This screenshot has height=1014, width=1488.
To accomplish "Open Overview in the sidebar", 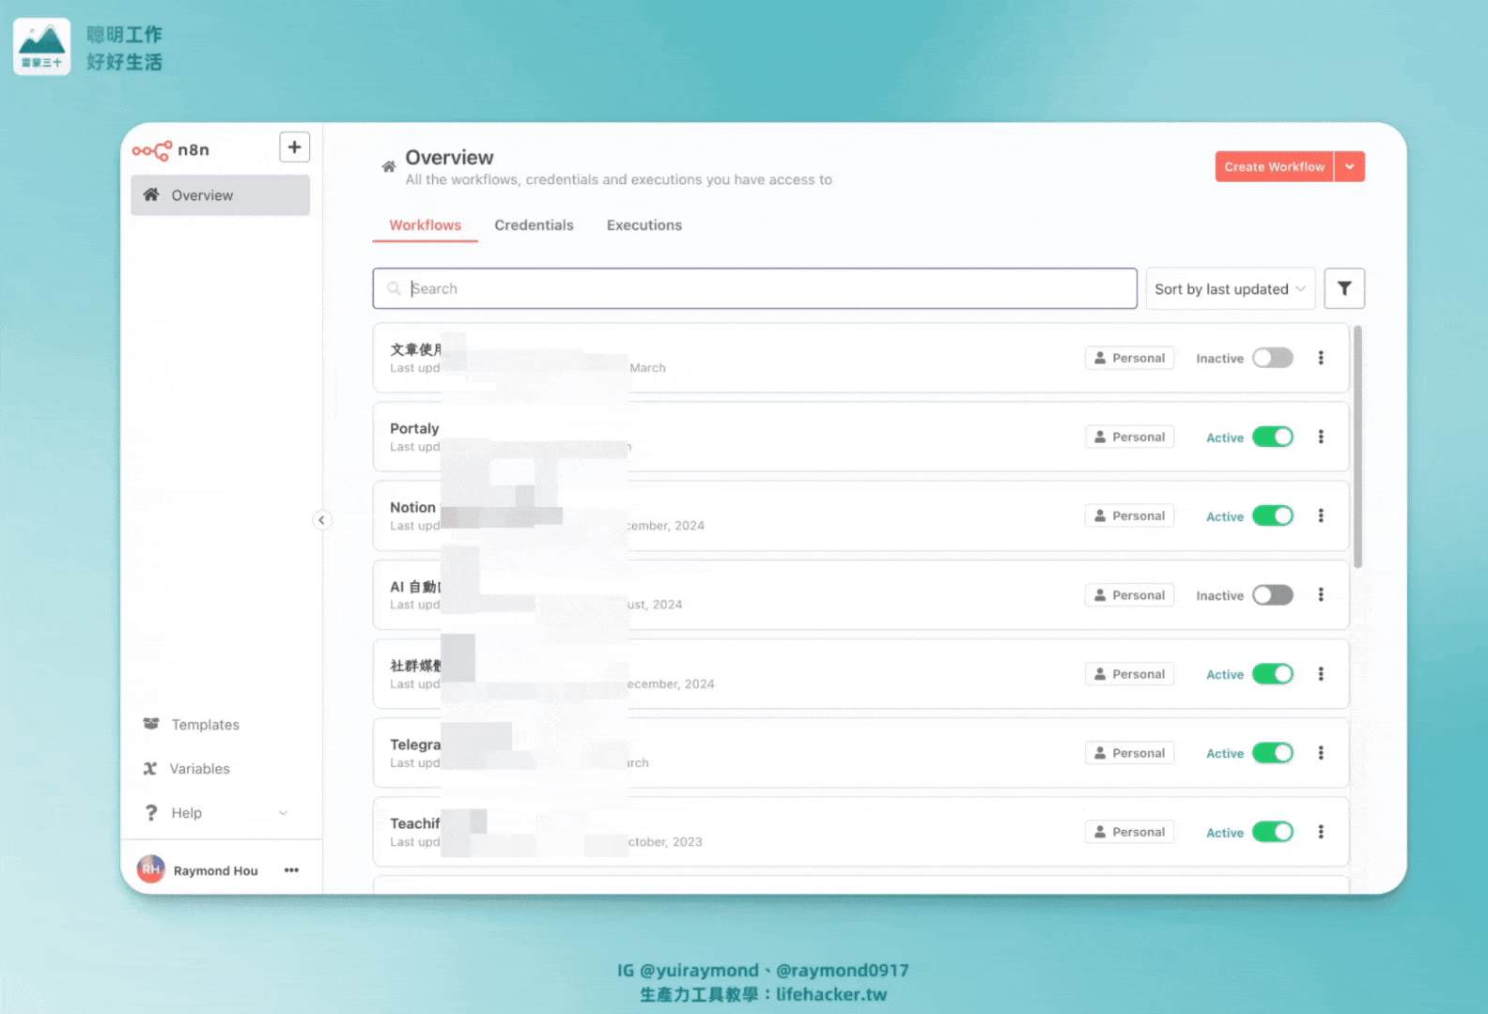I will click(x=220, y=195).
